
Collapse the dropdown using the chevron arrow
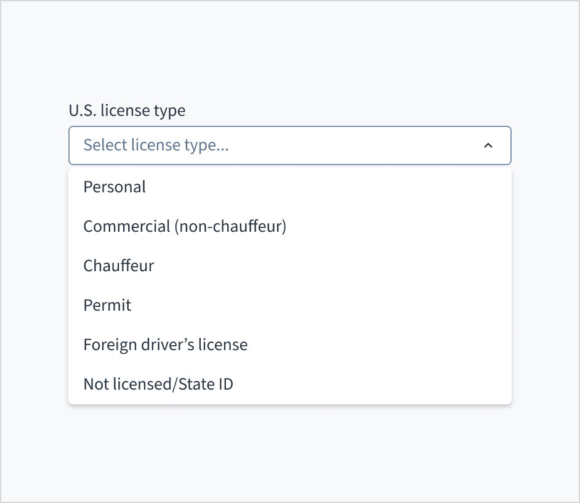point(488,145)
